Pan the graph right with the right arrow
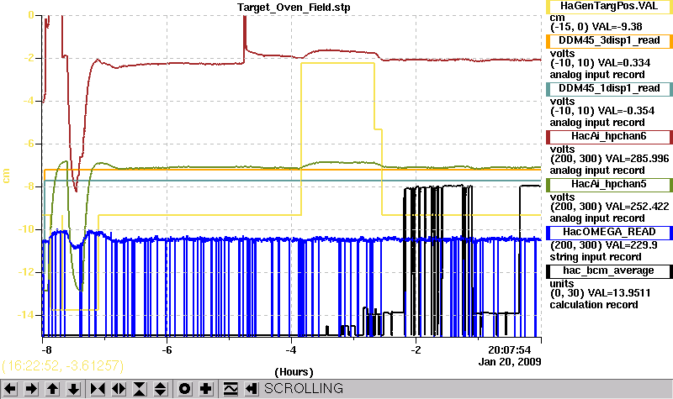Screen dimensions: 673x399 tap(31, 389)
